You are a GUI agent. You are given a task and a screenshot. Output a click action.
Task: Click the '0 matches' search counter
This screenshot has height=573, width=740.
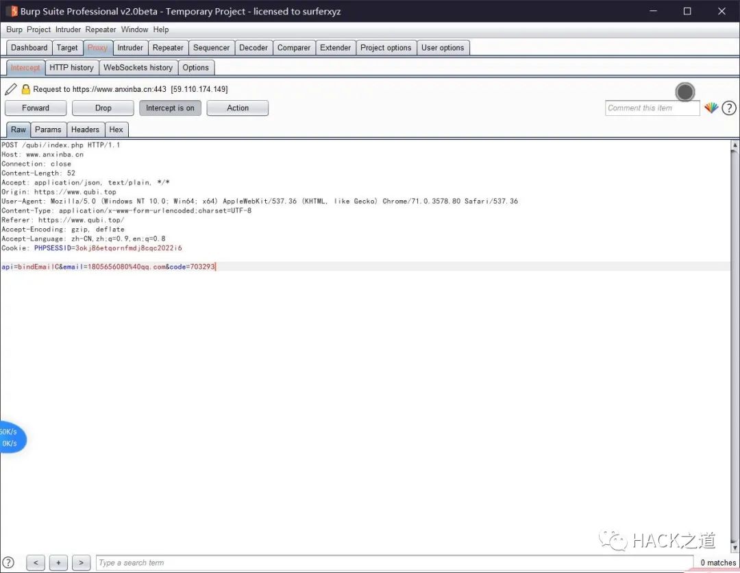coord(718,563)
